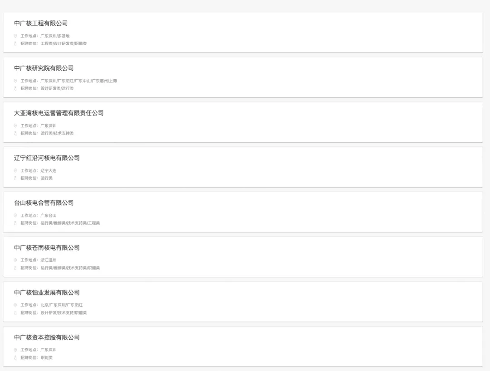Click the 辽宁大连 work location text
Viewport: 490px width, 371px height.
coord(49,171)
